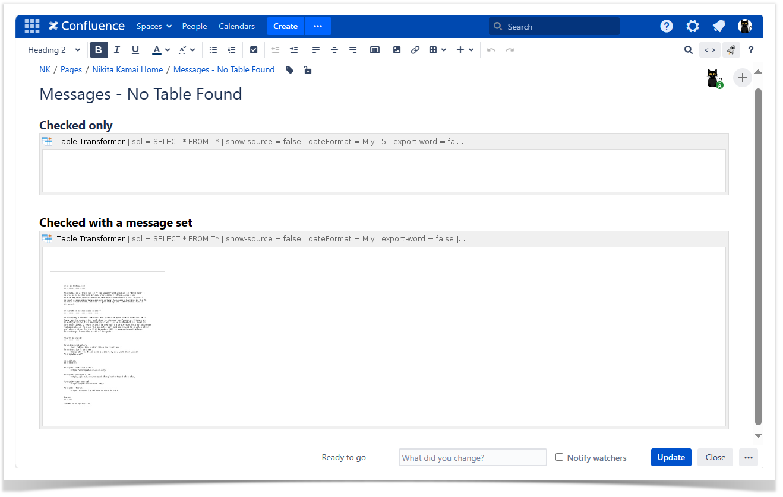Insert a numbered list
This screenshot has height=497, width=783.
coord(232,50)
